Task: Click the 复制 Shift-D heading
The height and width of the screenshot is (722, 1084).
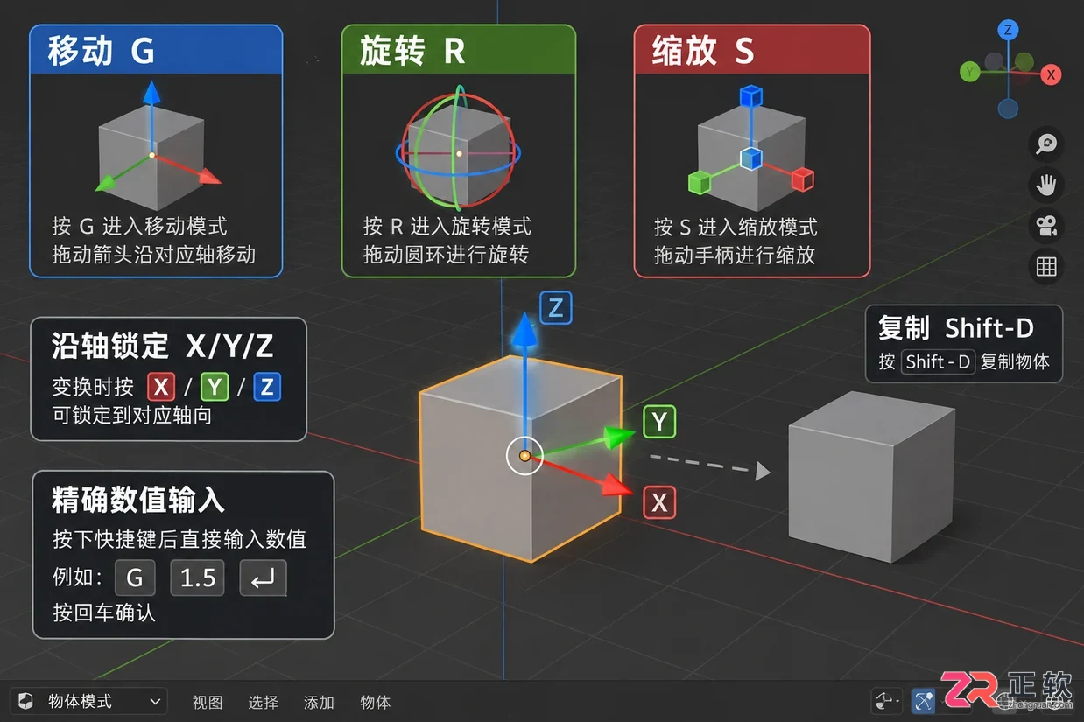Action: pyautogui.click(x=956, y=328)
